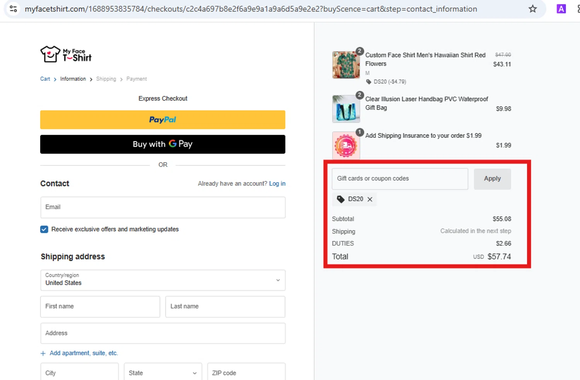Uncheck Receive exclusive offers and marketing updates
Screen dimensions: 580x380
[x=44, y=229]
